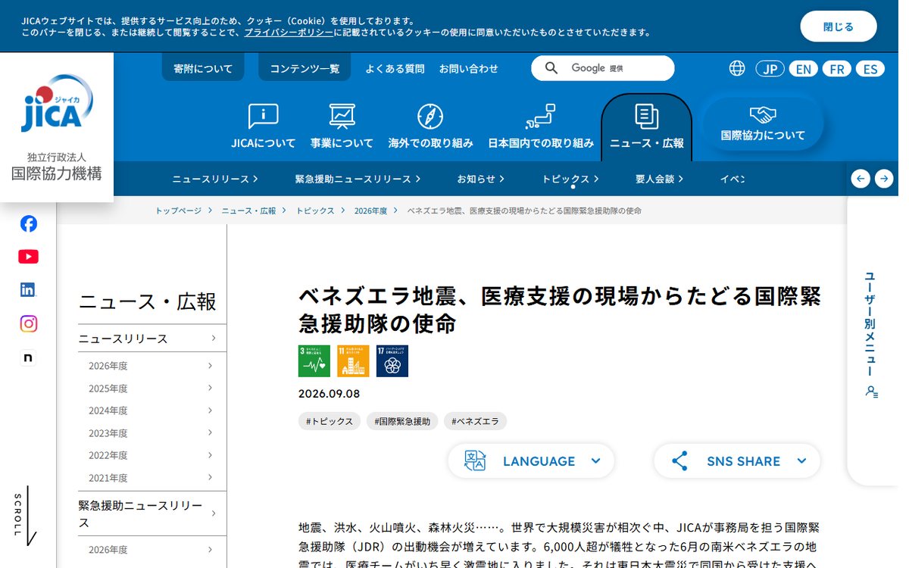This screenshot has width=909, height=568.
Task: Go to 2026年度 breadcrumb
Action: click(370, 211)
